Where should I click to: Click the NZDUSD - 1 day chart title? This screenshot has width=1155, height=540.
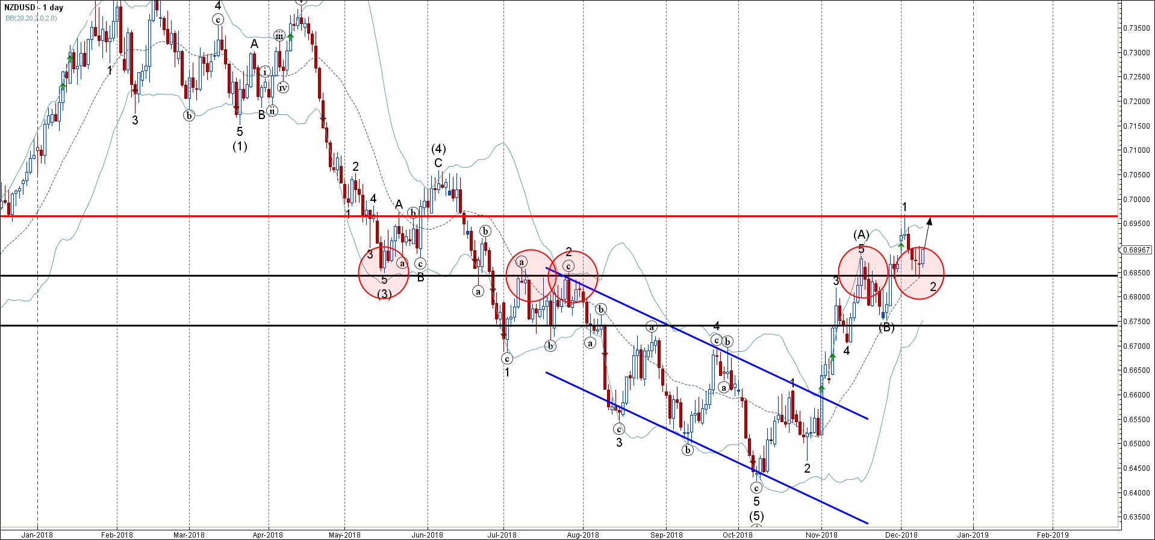click(x=34, y=8)
